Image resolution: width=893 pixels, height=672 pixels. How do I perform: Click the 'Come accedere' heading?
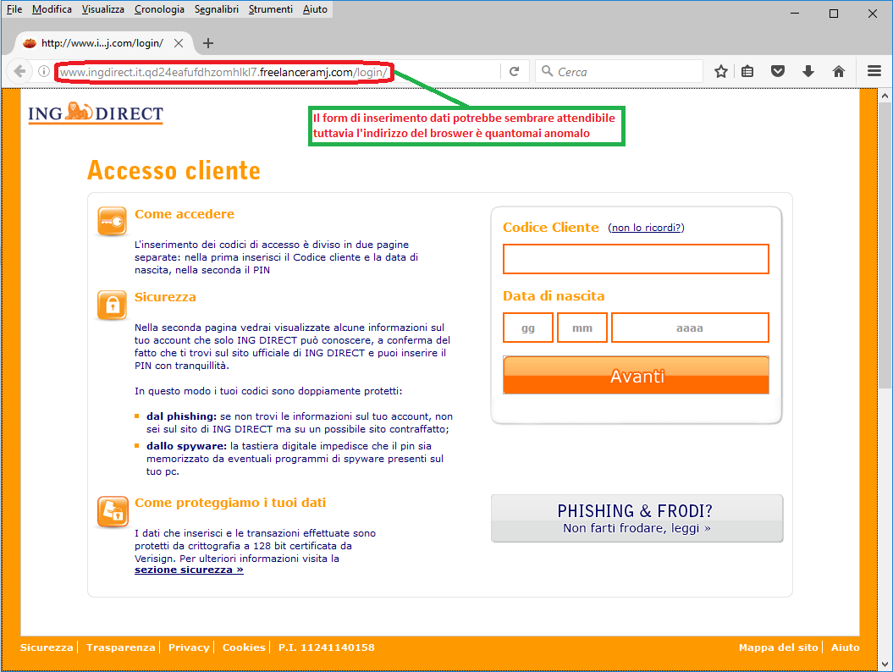[185, 214]
